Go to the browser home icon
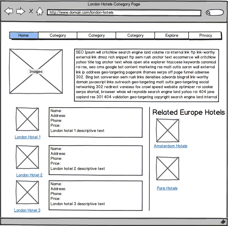The height and width of the screenshot is (226, 228). pos(40,12)
